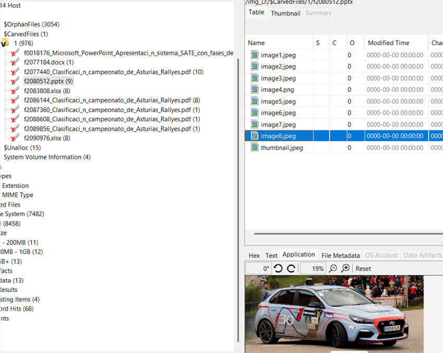The image size is (443, 353).
Task: Click the image4.png file icon
Action: point(254,90)
